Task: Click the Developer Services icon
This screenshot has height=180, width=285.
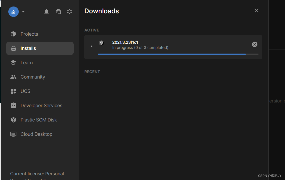Action: coord(14,105)
